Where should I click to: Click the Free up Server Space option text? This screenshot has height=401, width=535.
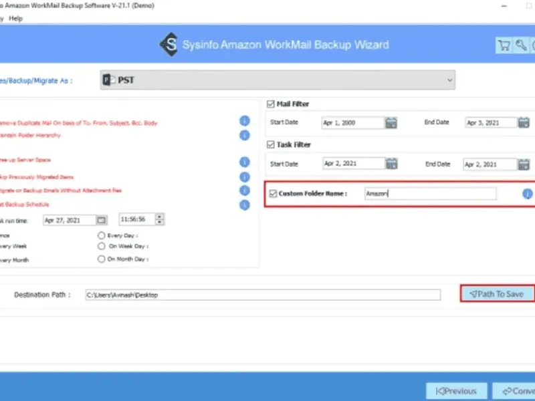(25, 160)
